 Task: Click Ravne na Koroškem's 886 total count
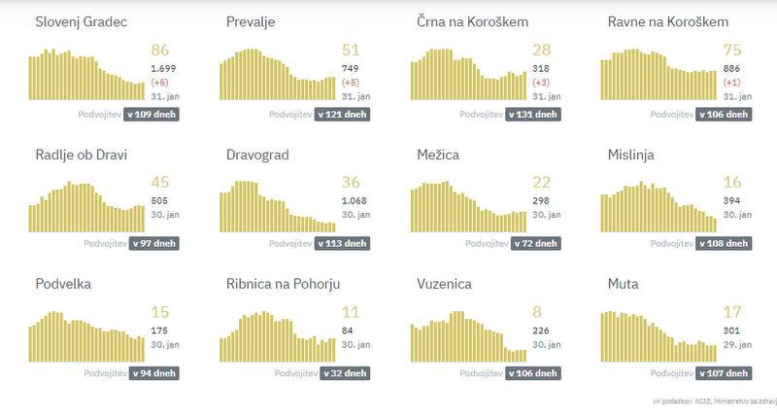tap(731, 68)
